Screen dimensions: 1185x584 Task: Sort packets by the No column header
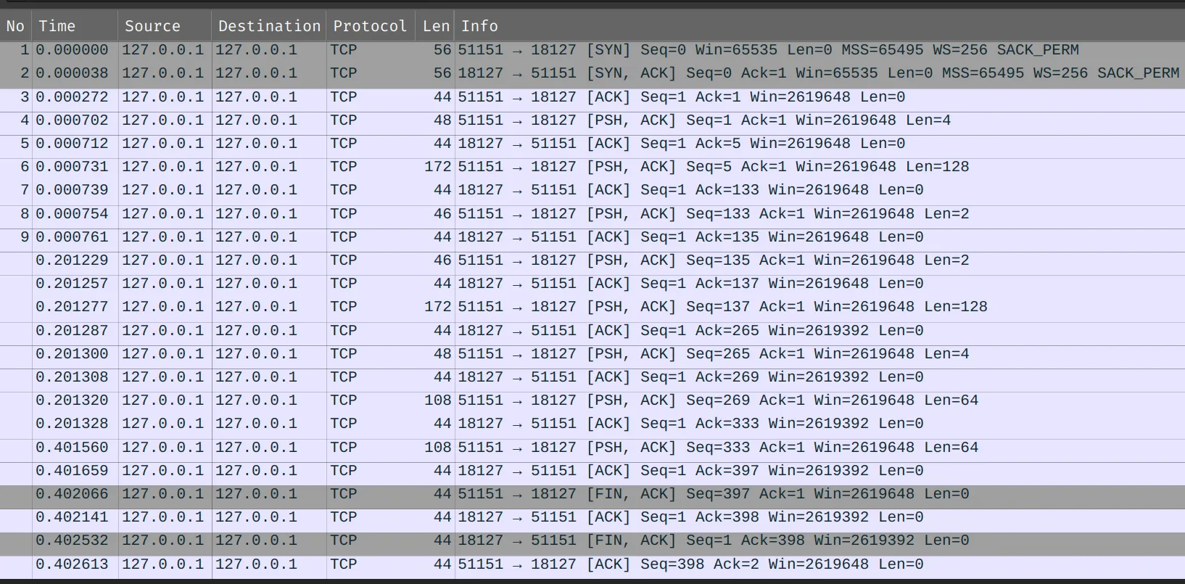(15, 26)
